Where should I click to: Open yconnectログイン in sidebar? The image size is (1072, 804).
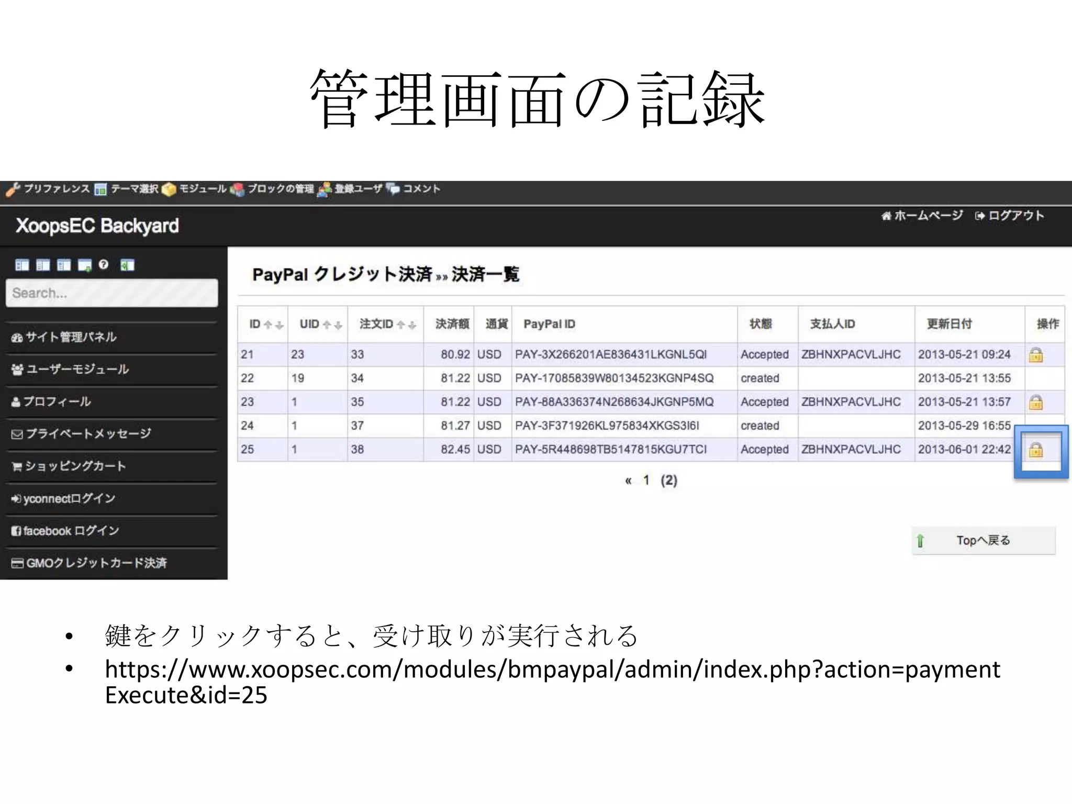pyautogui.click(x=63, y=499)
